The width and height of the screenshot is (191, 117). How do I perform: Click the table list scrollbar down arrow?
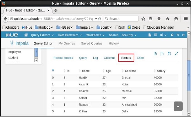point(36,60)
